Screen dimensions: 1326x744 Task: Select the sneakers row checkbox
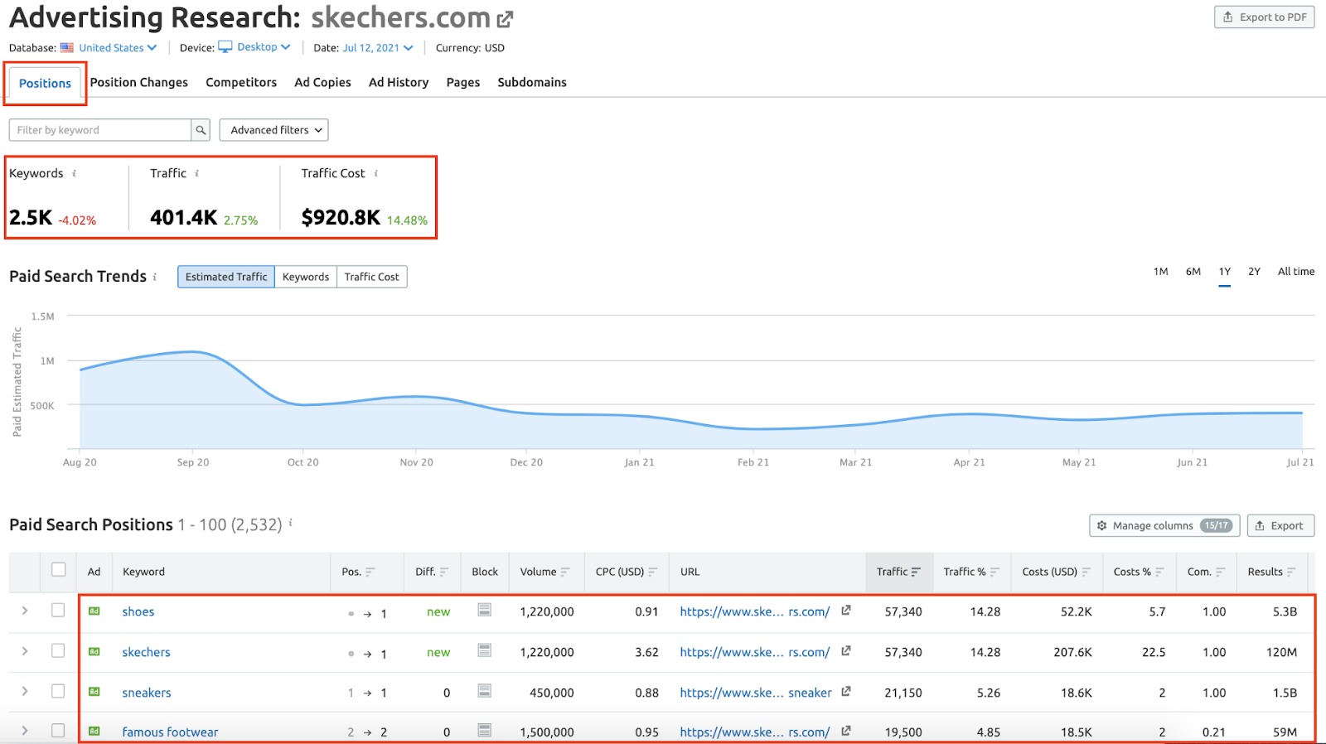[x=58, y=691]
